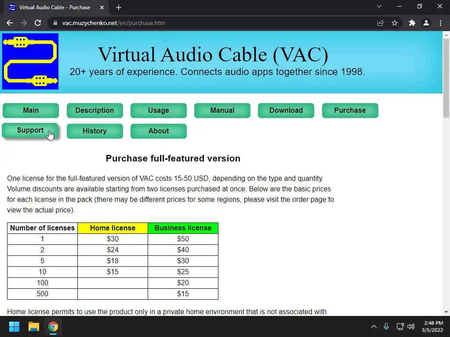Image resolution: width=450 pixels, height=337 pixels.
Task: Open the Support page
Action: coord(30,130)
